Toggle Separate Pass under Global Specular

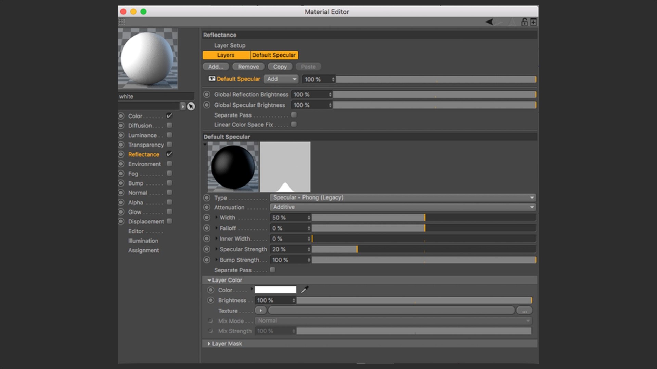(294, 115)
